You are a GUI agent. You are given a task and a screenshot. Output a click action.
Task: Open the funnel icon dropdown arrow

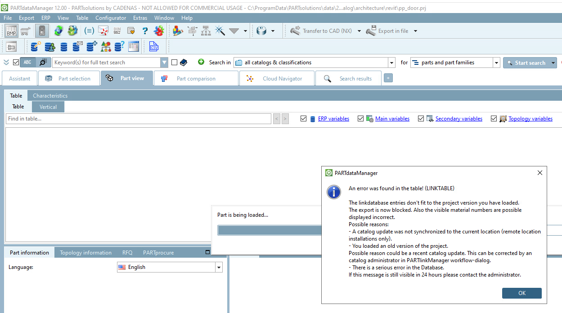point(245,31)
